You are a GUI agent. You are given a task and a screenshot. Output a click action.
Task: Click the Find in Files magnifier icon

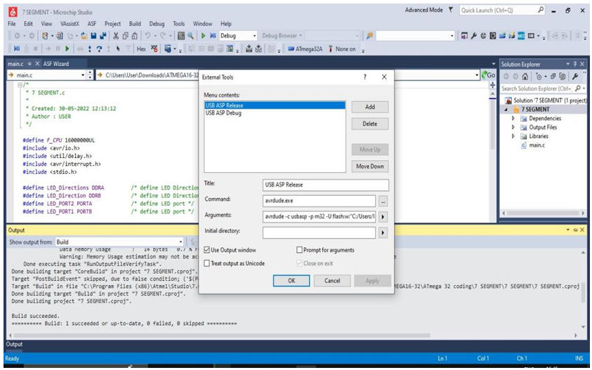coord(191,36)
